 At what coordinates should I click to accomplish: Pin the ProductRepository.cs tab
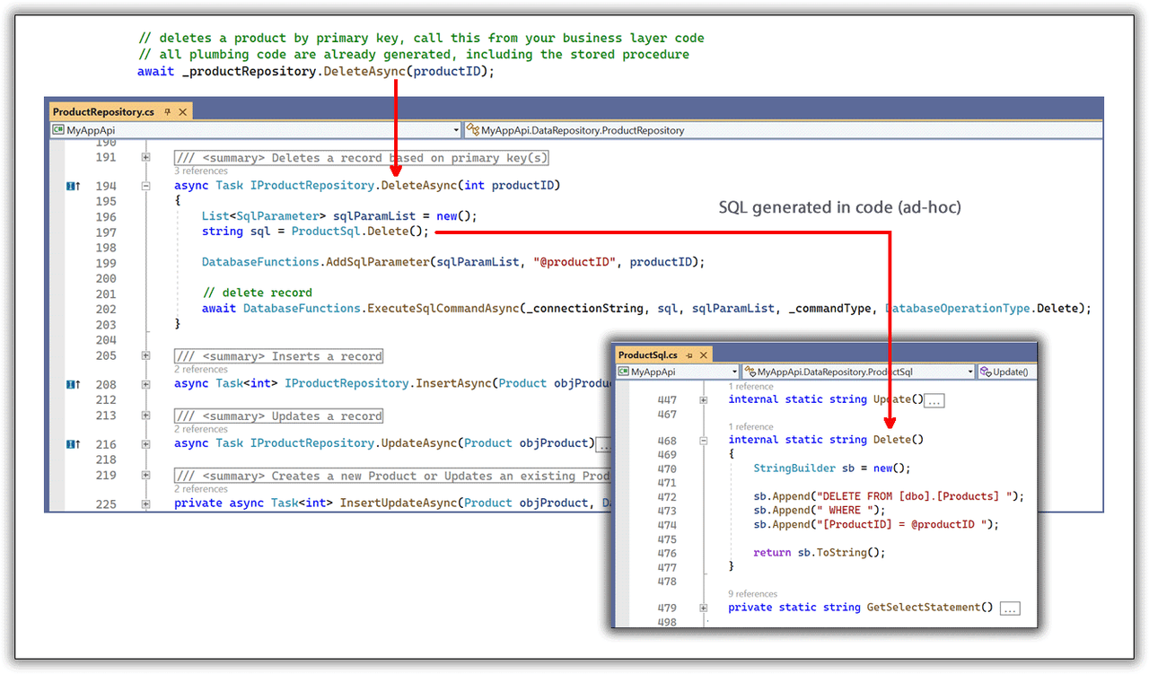tap(167, 112)
